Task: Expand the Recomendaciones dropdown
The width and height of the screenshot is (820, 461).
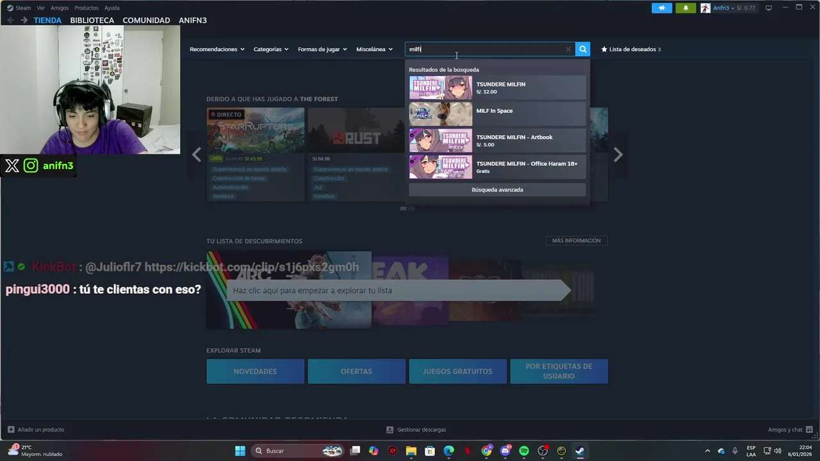Action: tap(217, 49)
